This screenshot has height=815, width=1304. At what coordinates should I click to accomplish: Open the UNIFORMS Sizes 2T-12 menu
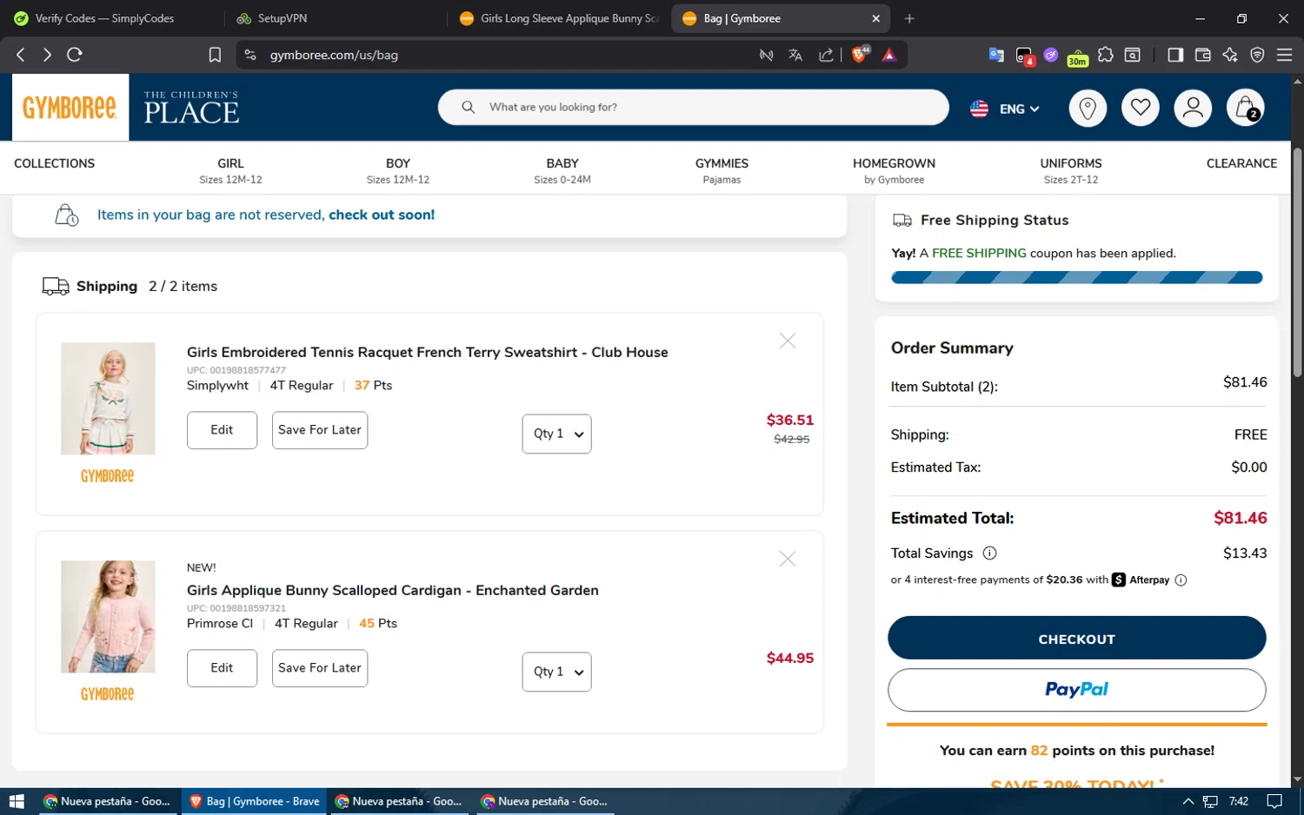[x=1071, y=170]
